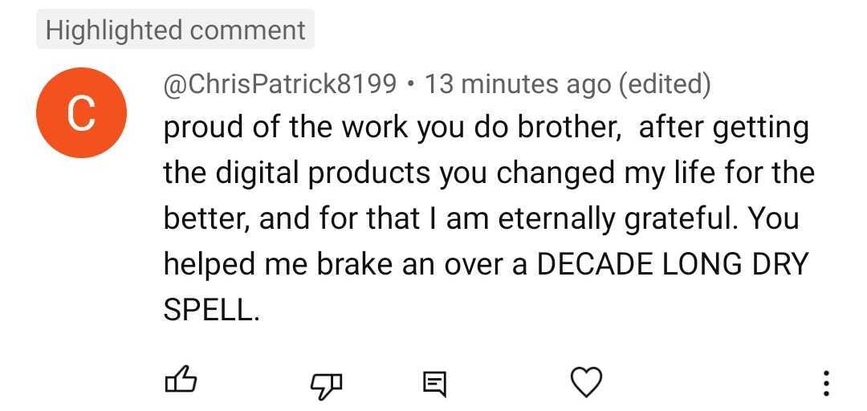Click the "Highlighted comment" badge
Image resolution: width=867 pixels, height=411 pixels.
click(x=175, y=31)
